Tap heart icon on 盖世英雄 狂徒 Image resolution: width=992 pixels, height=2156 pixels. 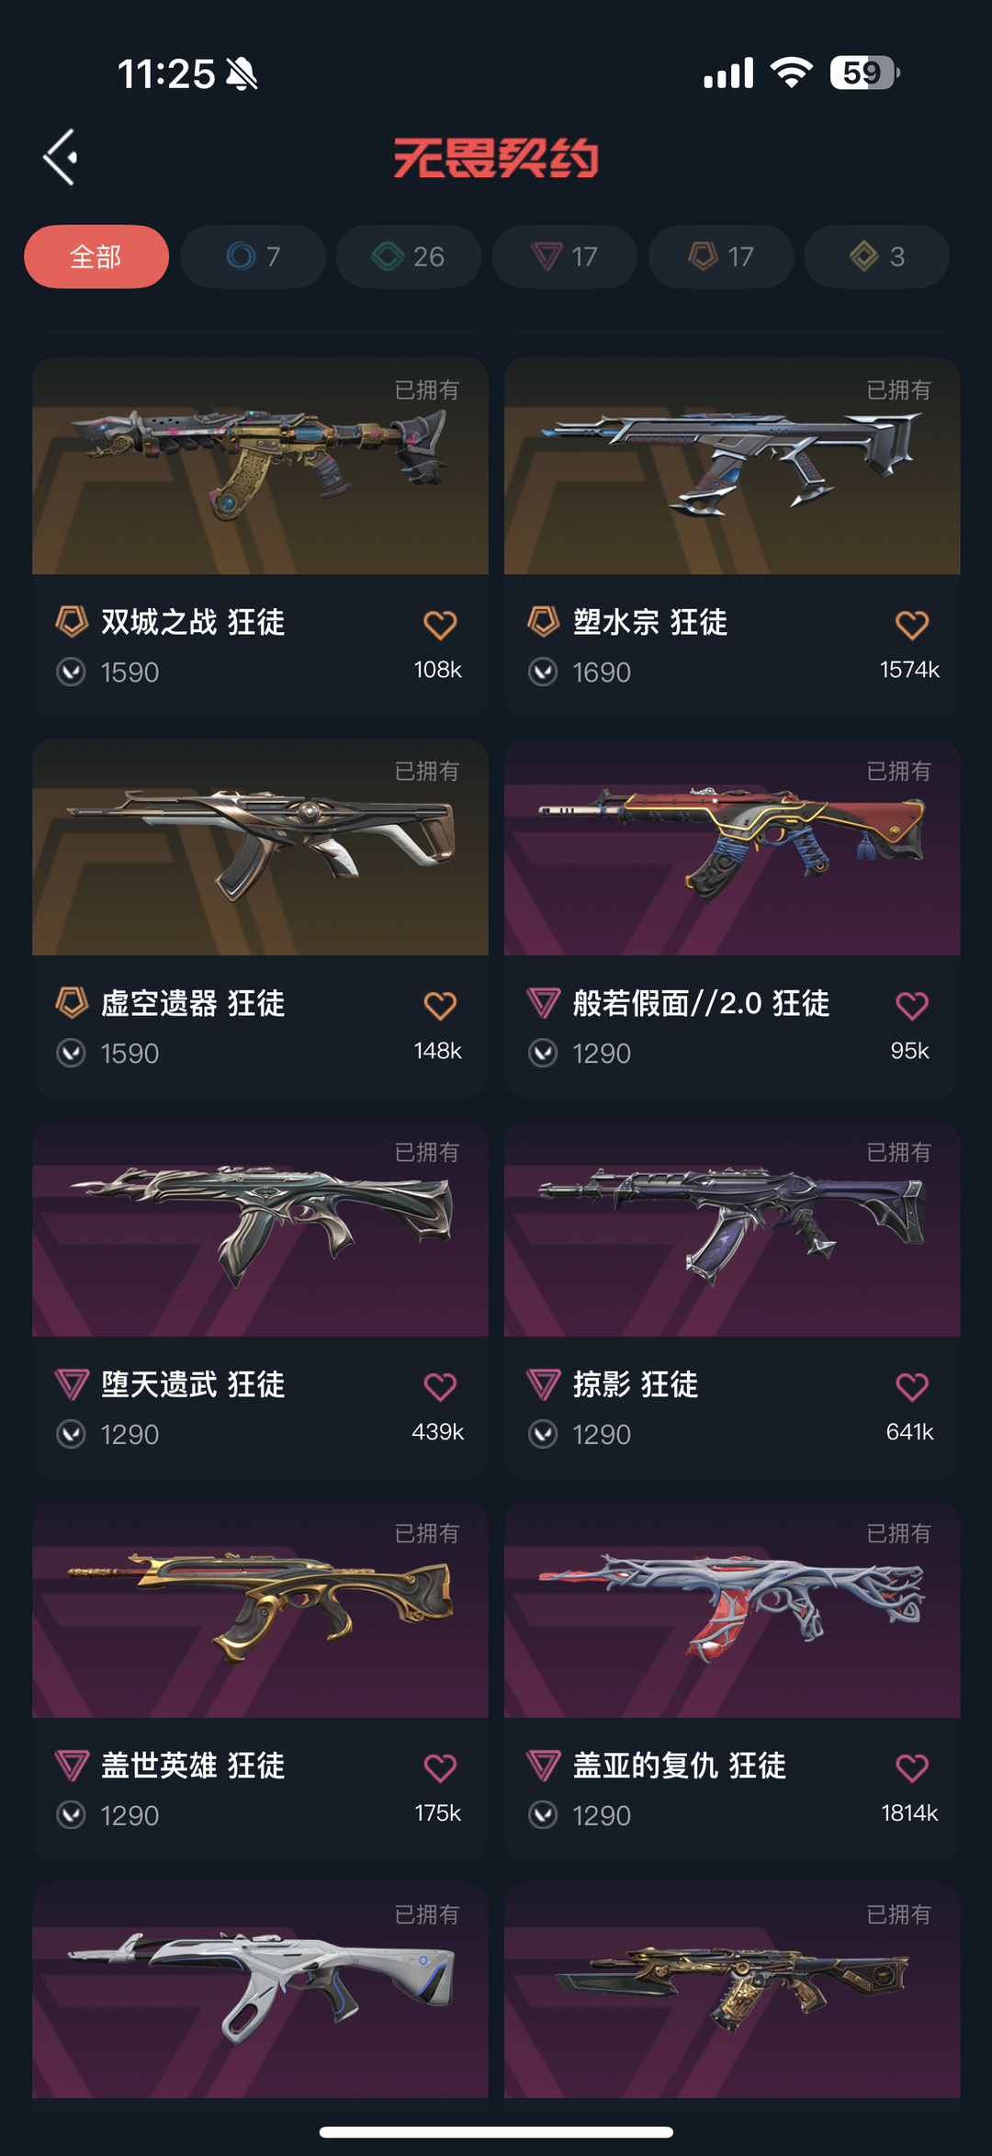coord(440,1768)
